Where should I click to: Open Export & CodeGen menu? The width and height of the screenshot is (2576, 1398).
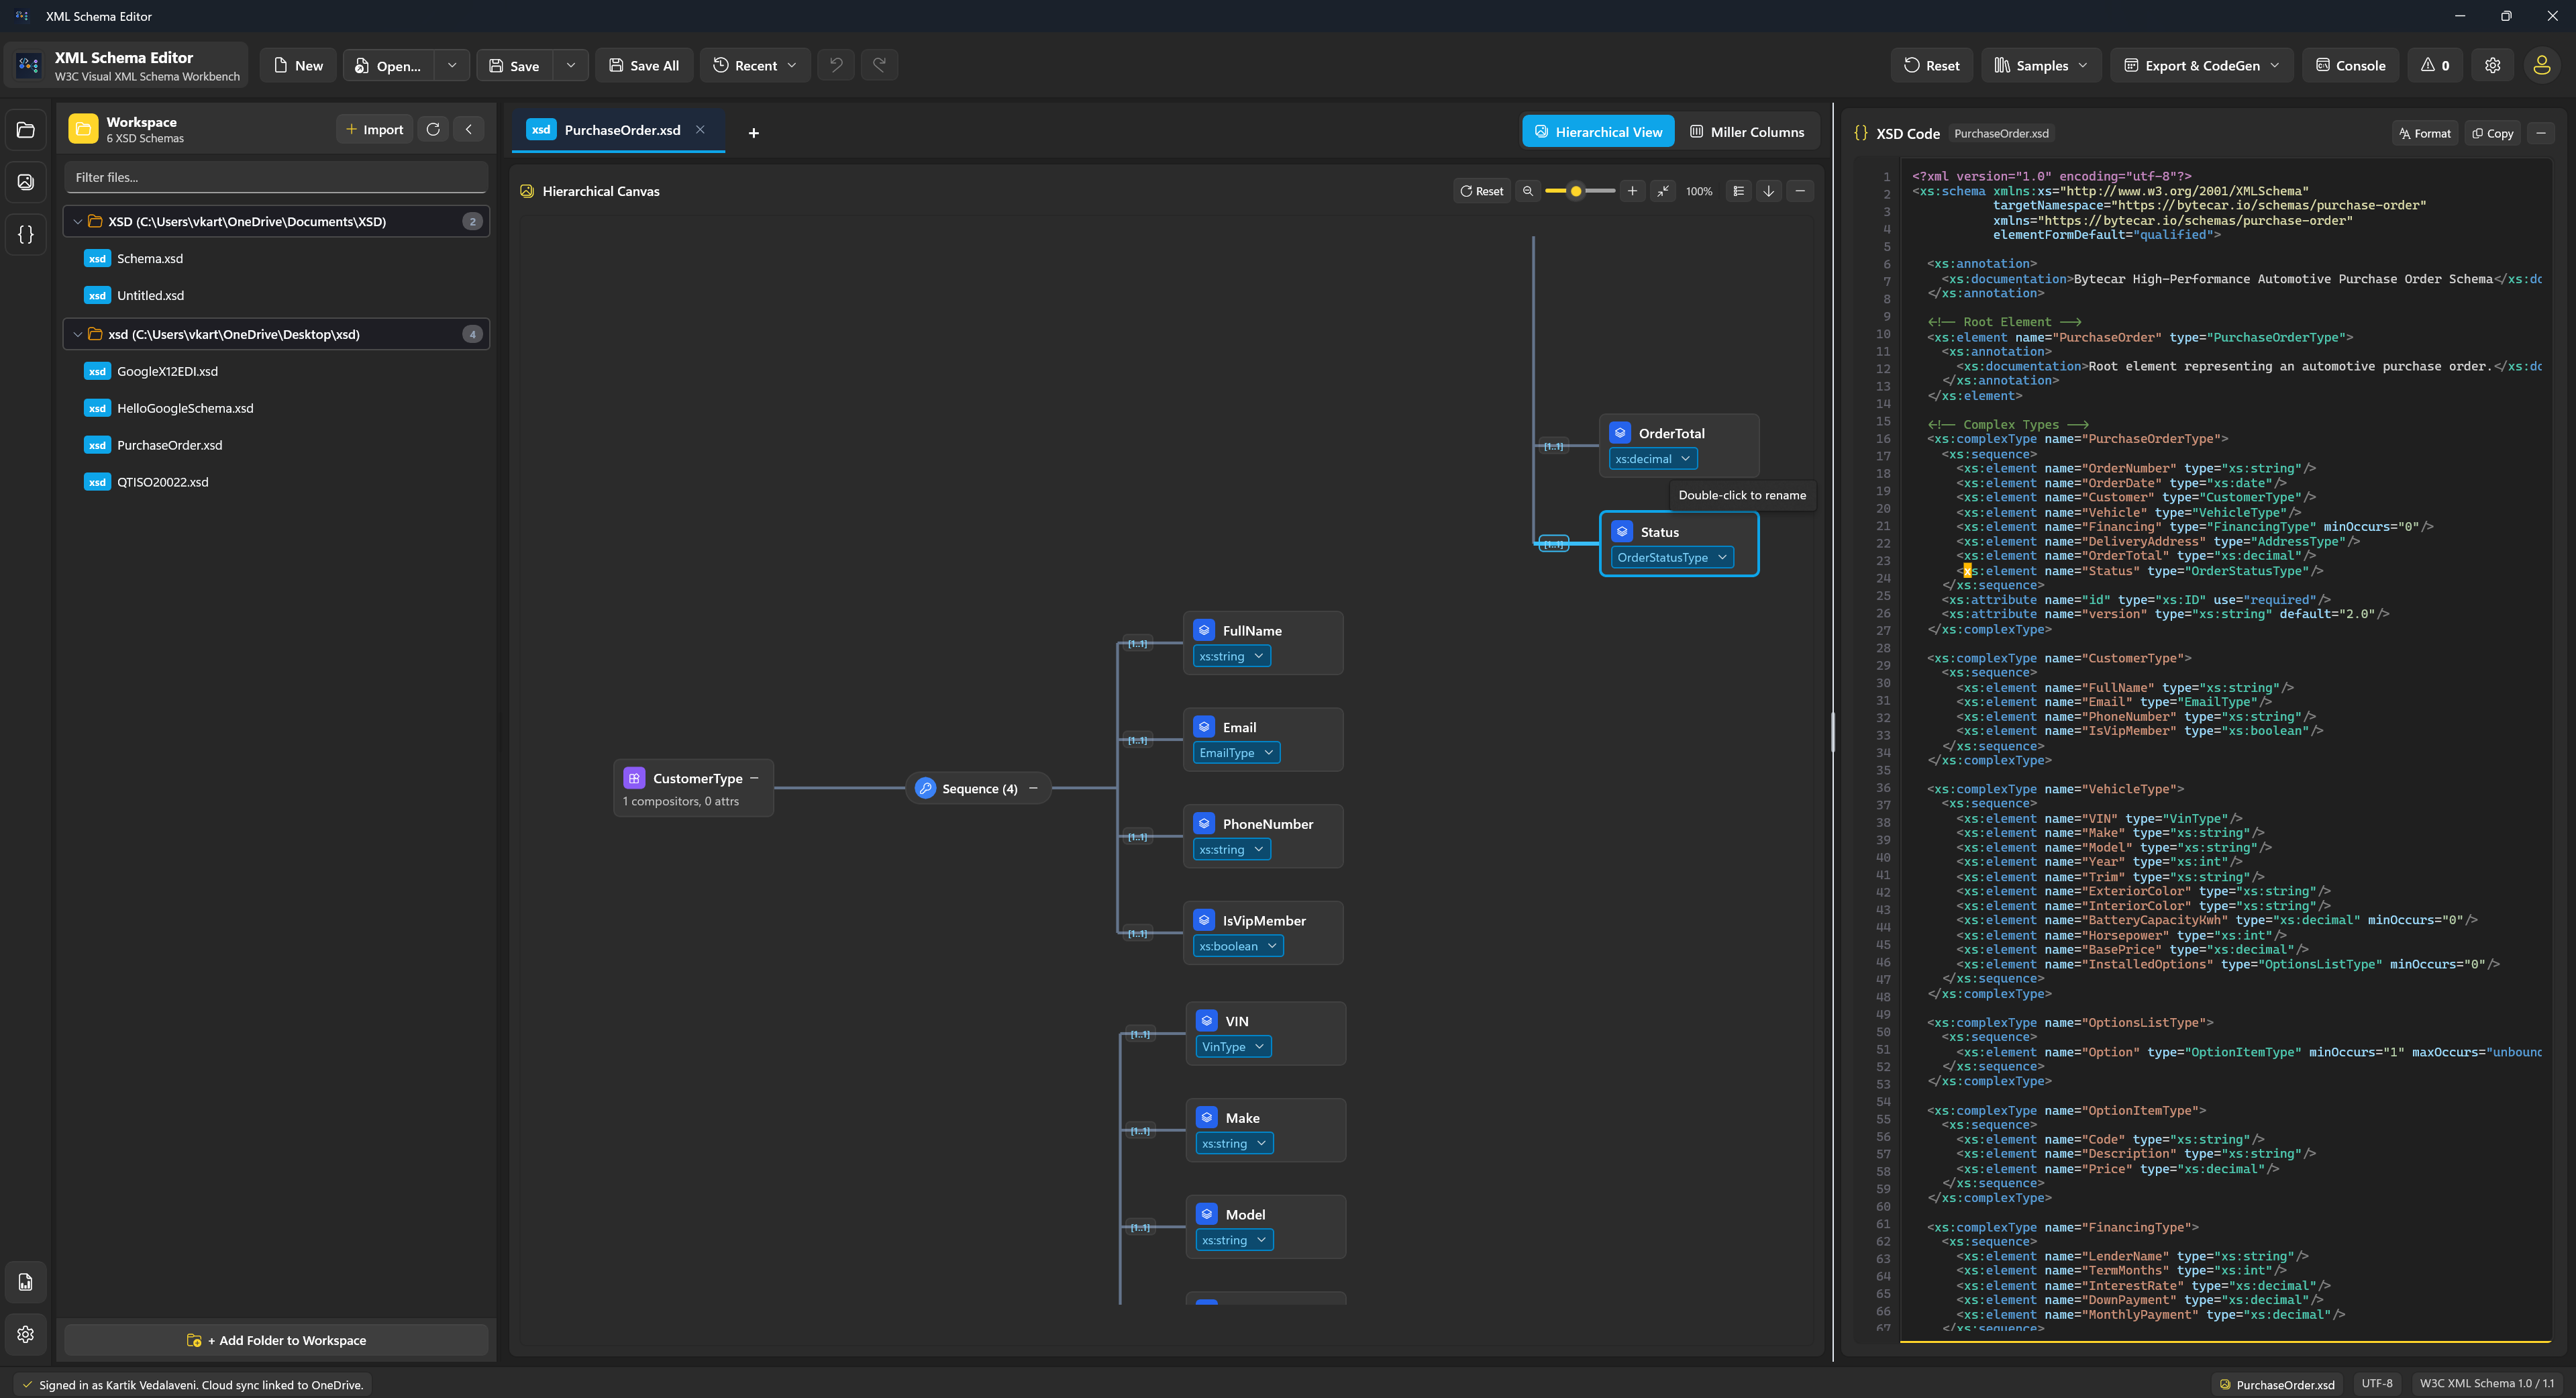(x=2202, y=65)
